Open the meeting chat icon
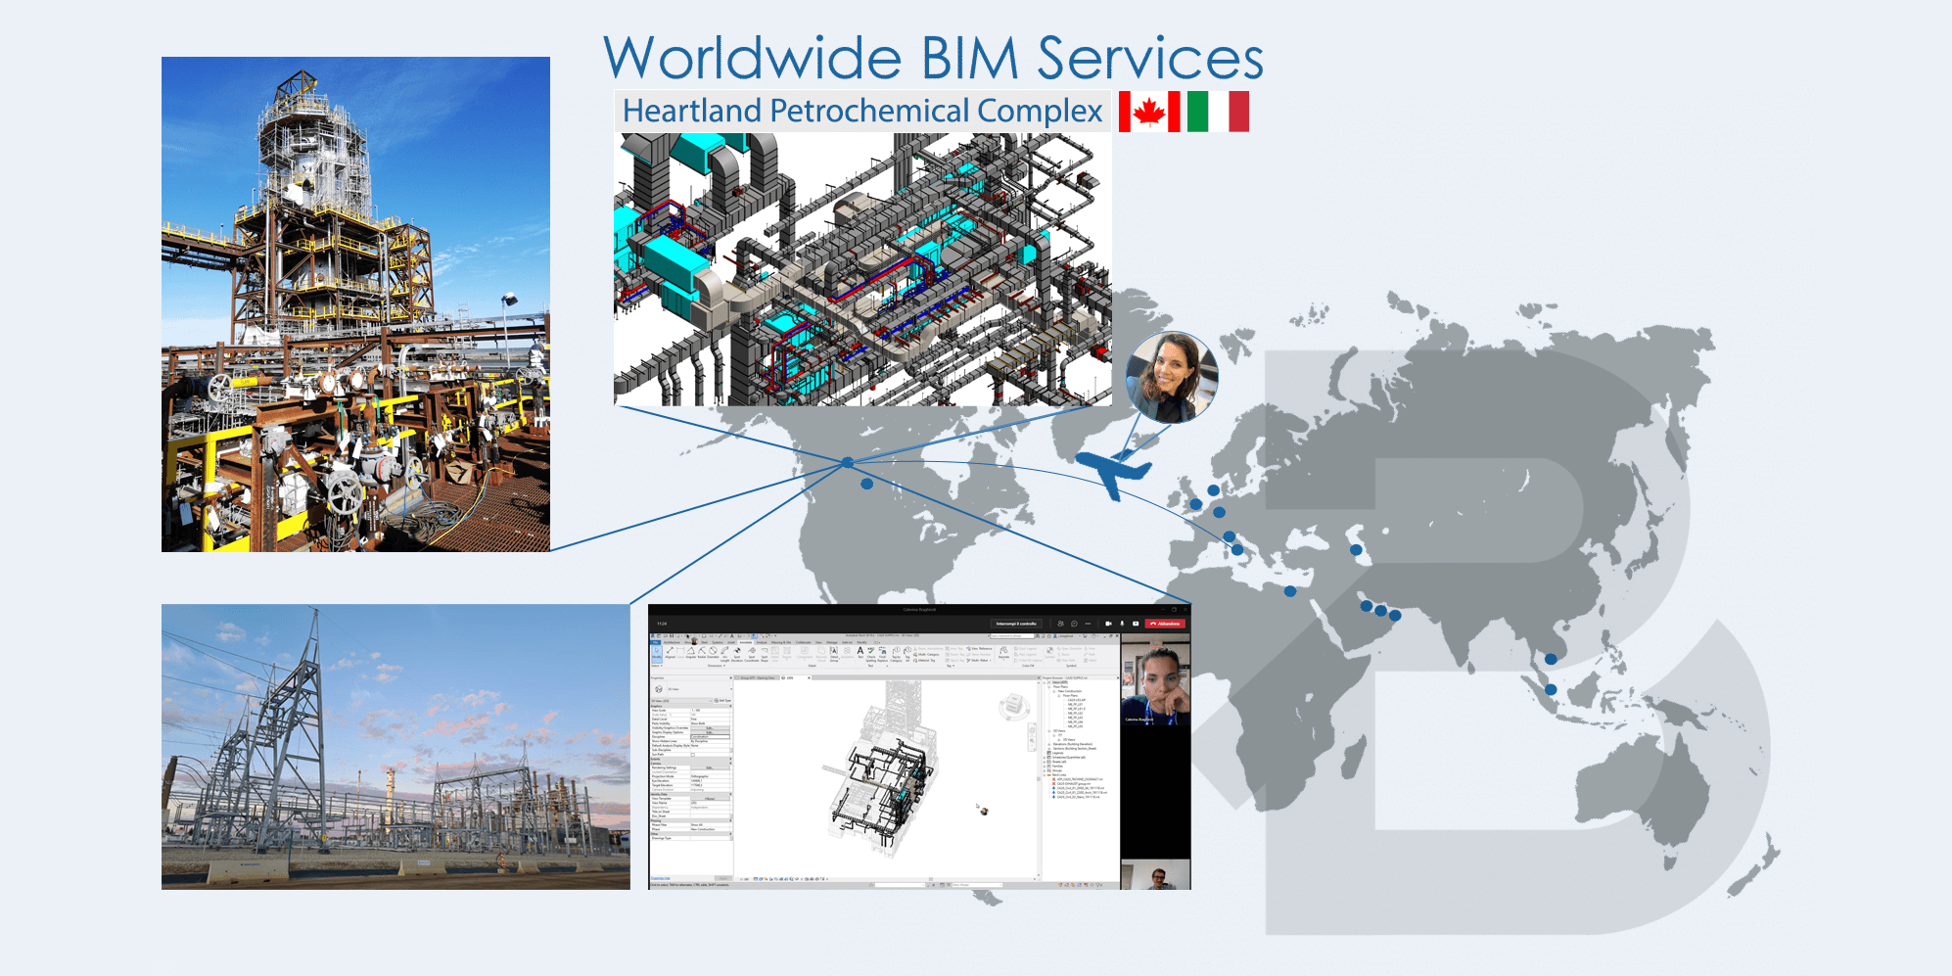This screenshot has width=1952, height=976. [x=1074, y=624]
